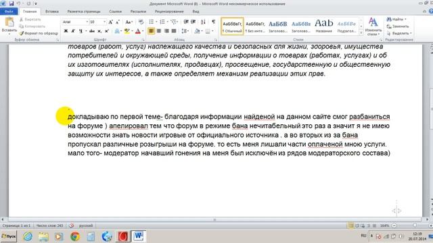Click the Cut (Вырезать) command
The image size is (433, 243).
[x=30, y=20]
